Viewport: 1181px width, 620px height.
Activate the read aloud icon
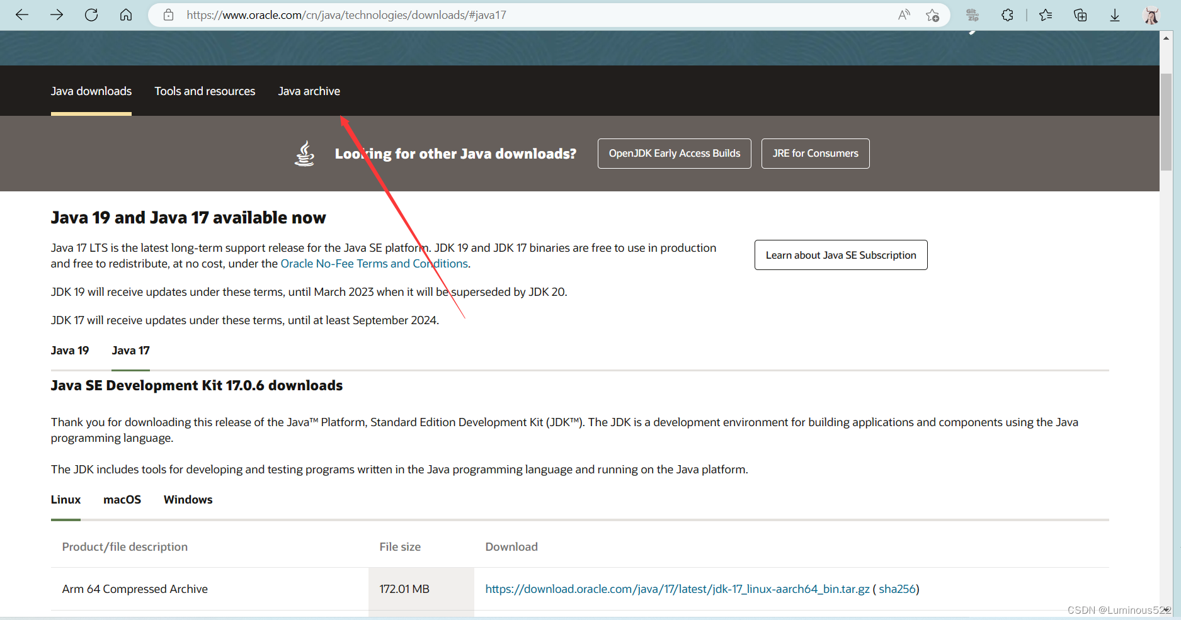pos(904,14)
